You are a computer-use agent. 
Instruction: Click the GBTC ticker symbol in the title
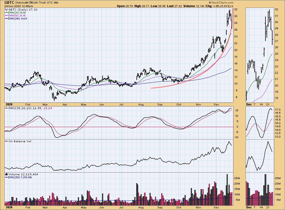click(x=9, y=2)
